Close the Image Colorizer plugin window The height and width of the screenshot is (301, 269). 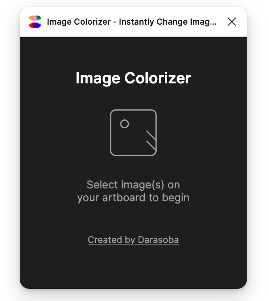point(232,22)
